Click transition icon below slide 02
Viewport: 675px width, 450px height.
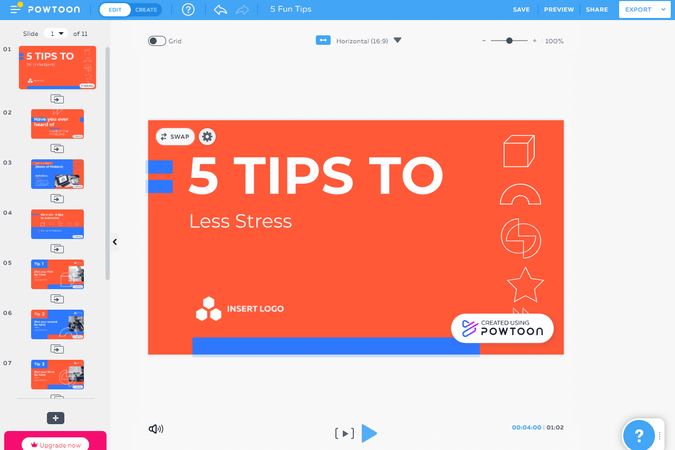(x=57, y=149)
